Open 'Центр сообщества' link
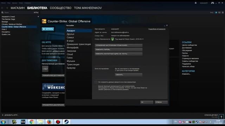 point(189,45)
